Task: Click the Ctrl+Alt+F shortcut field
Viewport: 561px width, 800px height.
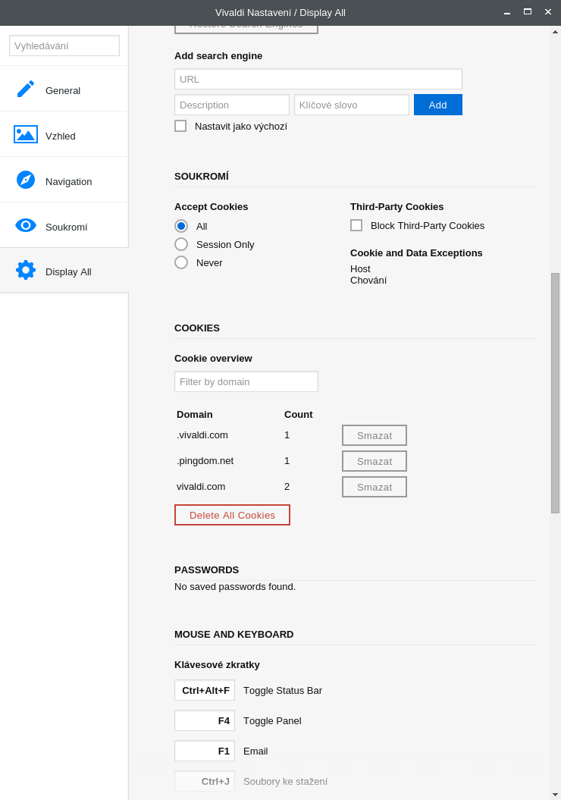Action: [205, 690]
